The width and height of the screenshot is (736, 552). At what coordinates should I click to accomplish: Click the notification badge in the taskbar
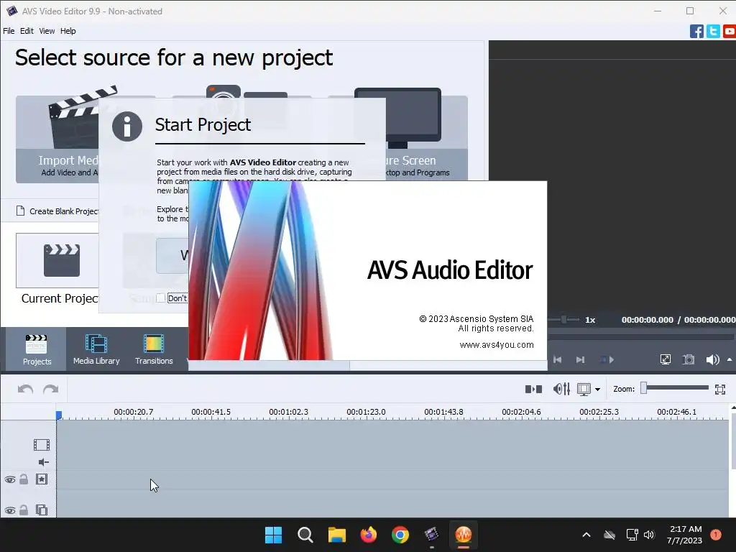(x=715, y=535)
